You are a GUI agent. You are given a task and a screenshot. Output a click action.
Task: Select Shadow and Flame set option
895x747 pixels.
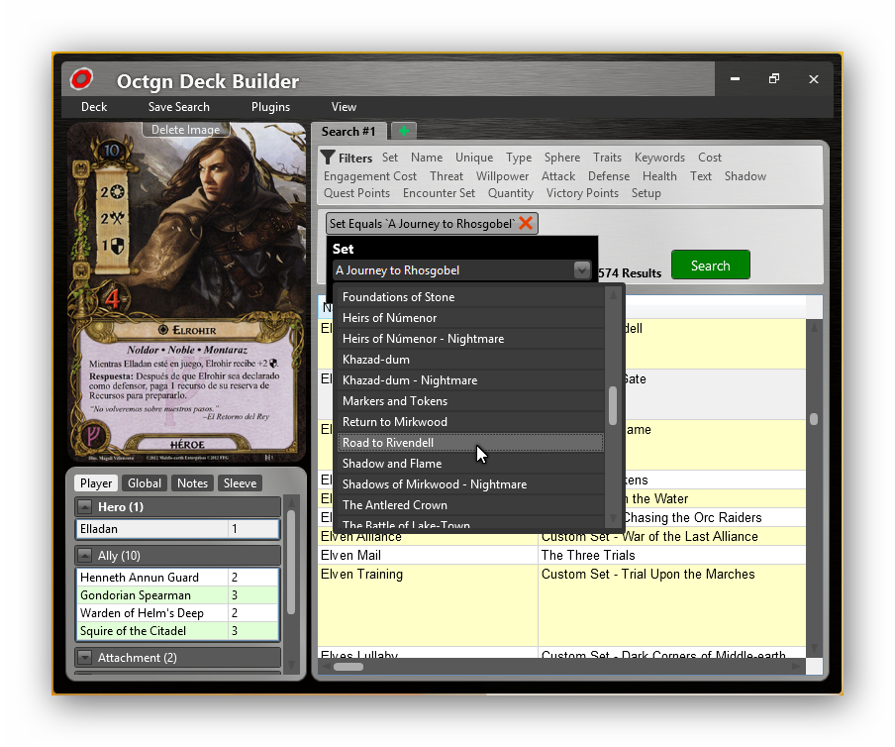click(x=470, y=464)
